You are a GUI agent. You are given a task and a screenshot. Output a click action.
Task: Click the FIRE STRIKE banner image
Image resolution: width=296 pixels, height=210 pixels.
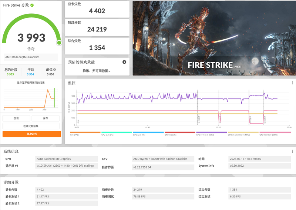[x=214, y=38]
